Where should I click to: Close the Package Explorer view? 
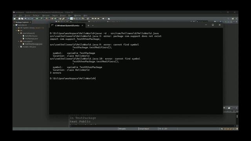pyautogui.click(x=30, y=22)
